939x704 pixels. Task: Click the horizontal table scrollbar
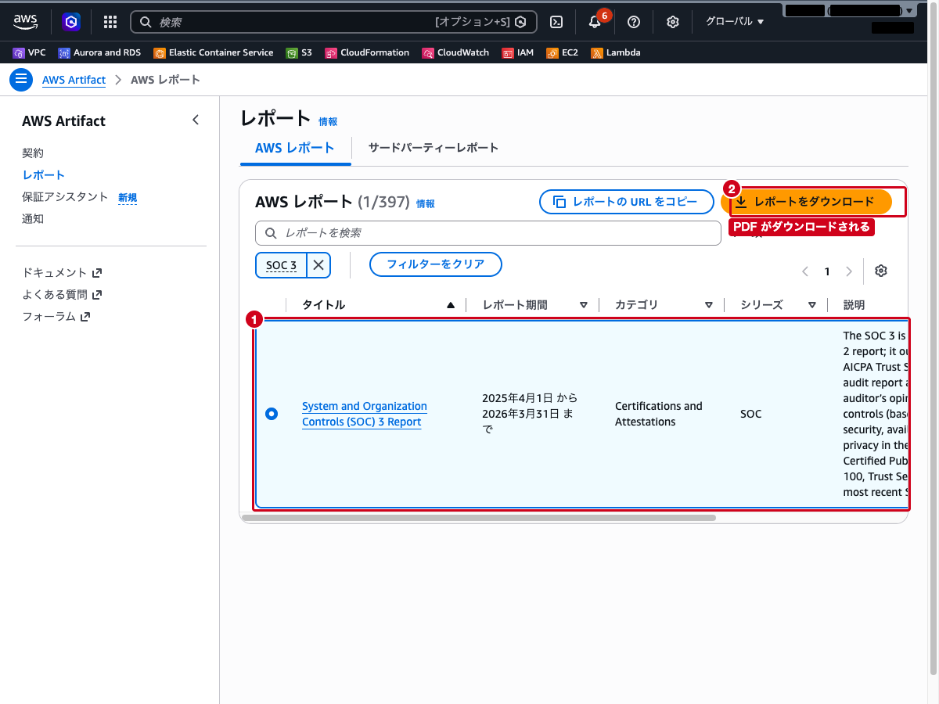(x=479, y=518)
